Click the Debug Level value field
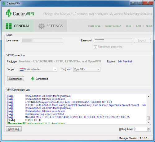Viewport: 155px width, 142px height. [x=141, y=129]
